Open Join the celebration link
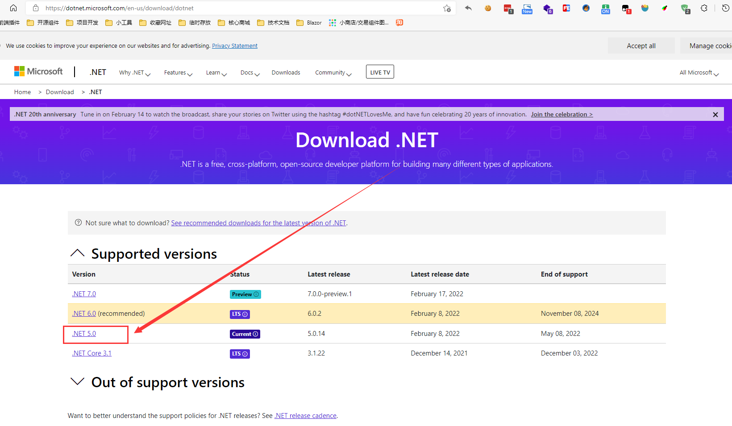Screen dimensions: 732x426 click(x=561, y=114)
